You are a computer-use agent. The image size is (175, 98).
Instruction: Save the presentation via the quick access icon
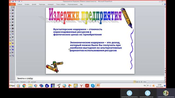(x=13, y=1)
